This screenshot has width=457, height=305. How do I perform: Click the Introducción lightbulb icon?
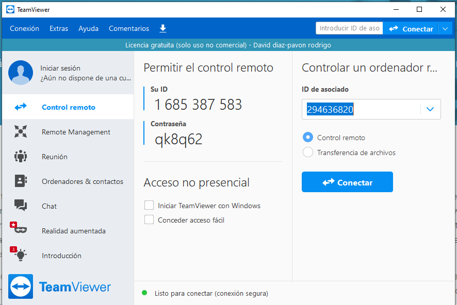[x=21, y=255]
